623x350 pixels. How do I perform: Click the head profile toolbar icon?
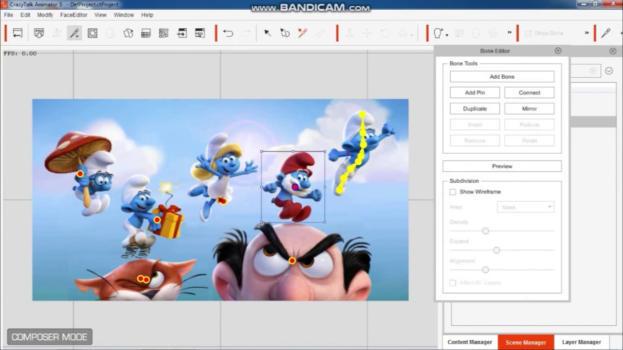coord(438,33)
